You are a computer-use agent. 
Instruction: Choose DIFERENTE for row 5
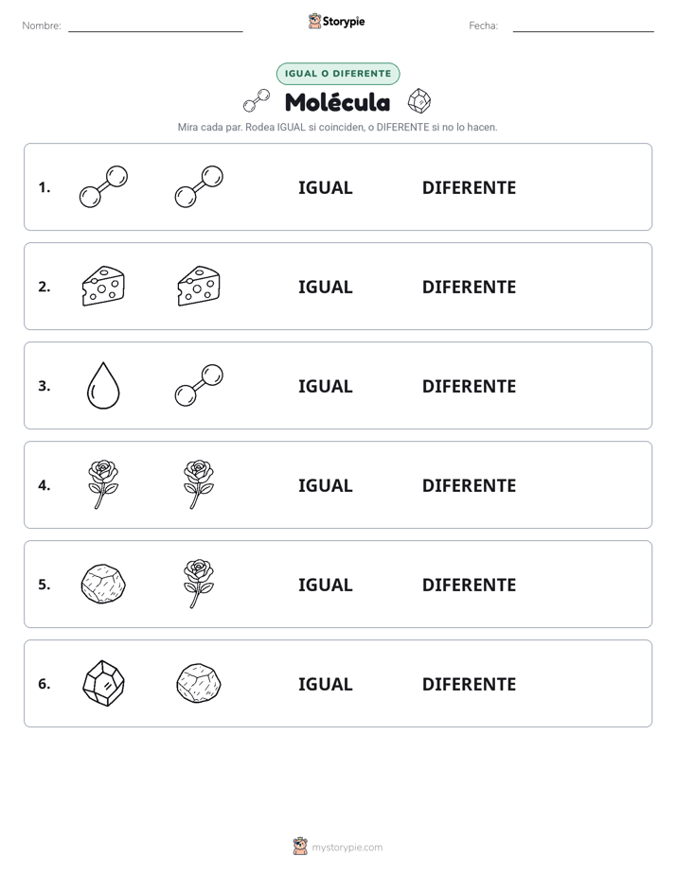click(x=469, y=585)
